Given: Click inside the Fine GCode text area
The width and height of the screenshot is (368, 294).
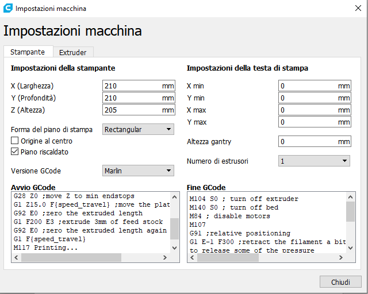Looking at the screenshot, I should [x=264, y=224].
